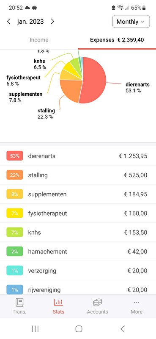Switch to the Income tab
The width and height of the screenshot is (156, 339).
click(x=39, y=40)
